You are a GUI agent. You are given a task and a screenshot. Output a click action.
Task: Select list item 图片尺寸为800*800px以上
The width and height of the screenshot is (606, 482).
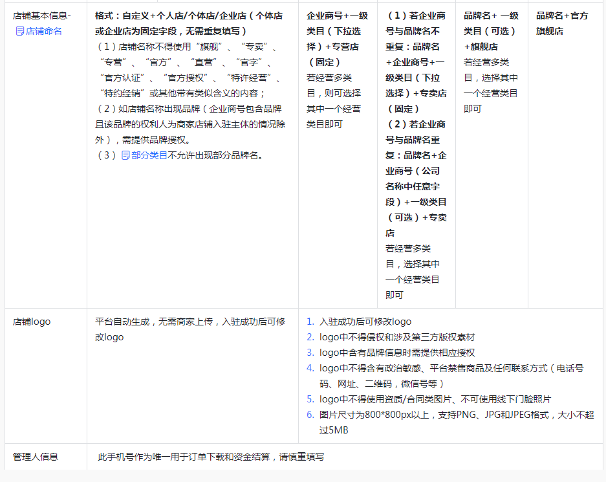click(x=456, y=415)
